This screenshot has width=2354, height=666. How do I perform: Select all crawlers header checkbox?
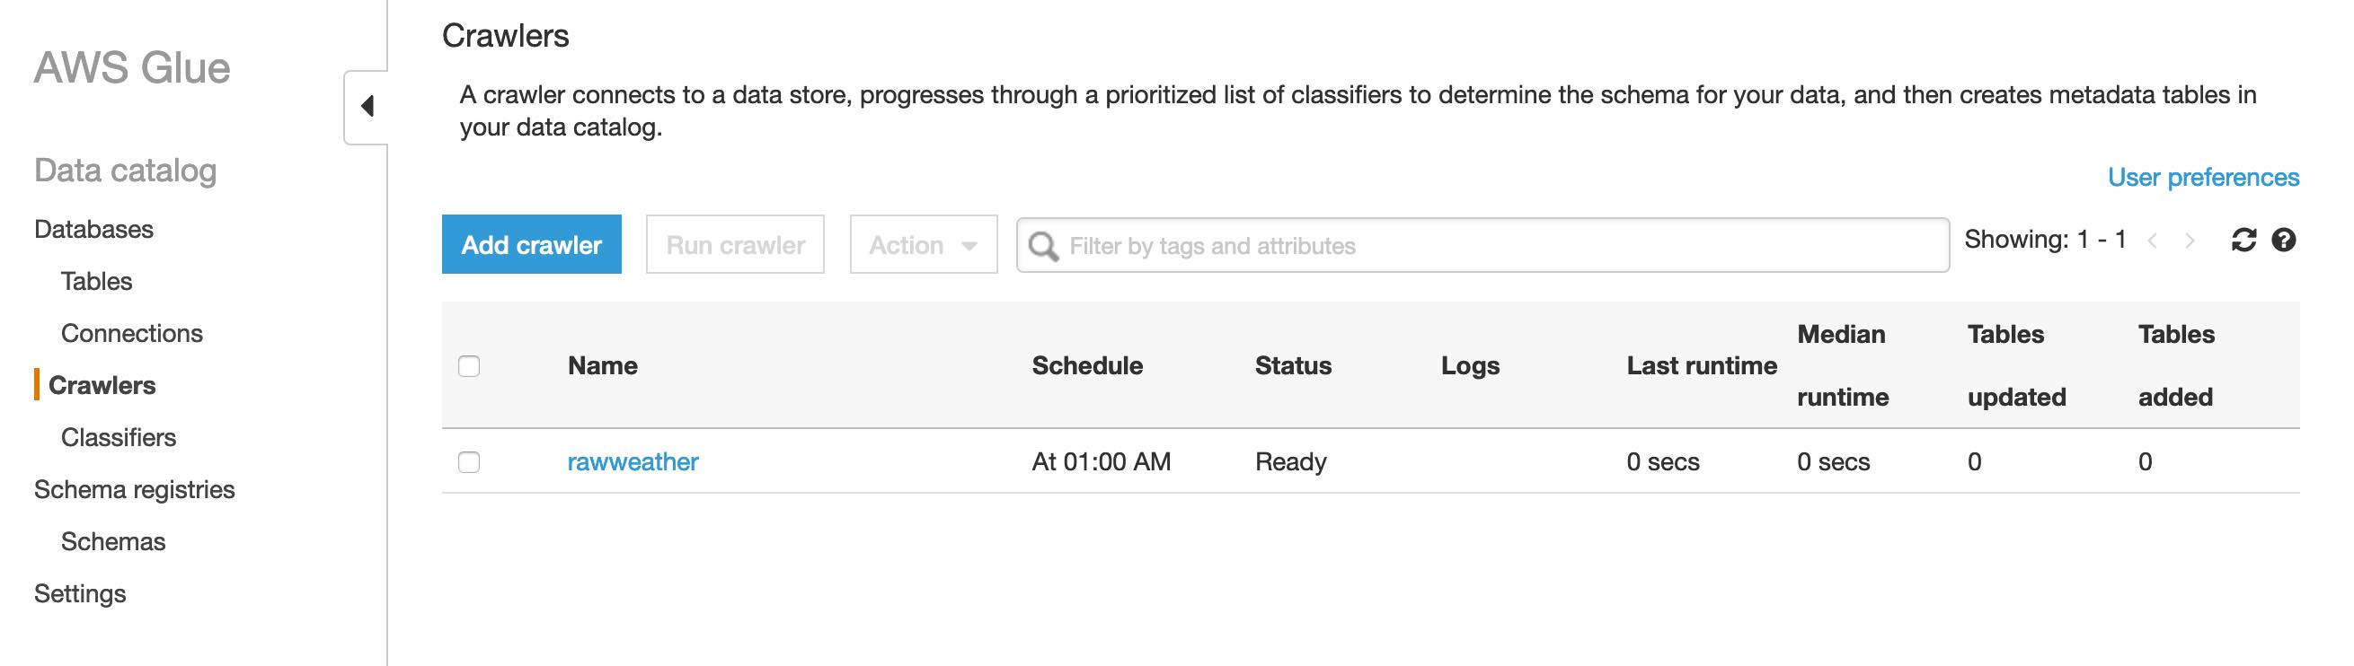pyautogui.click(x=469, y=366)
